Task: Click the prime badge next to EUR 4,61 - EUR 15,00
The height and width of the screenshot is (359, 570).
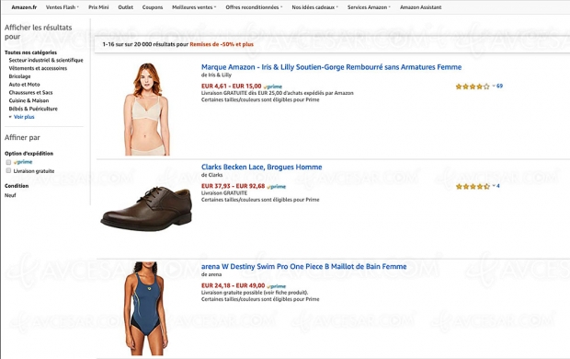Action: 273,87
